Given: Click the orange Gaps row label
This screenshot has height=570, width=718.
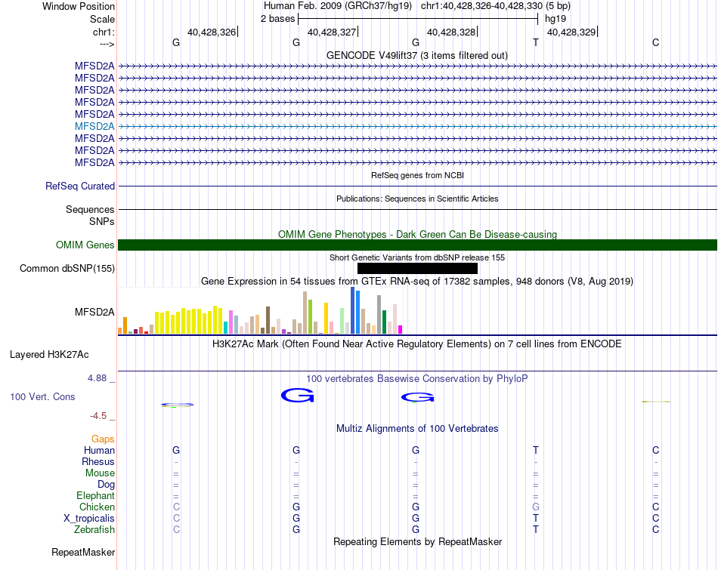Looking at the screenshot, I should click(x=103, y=439).
